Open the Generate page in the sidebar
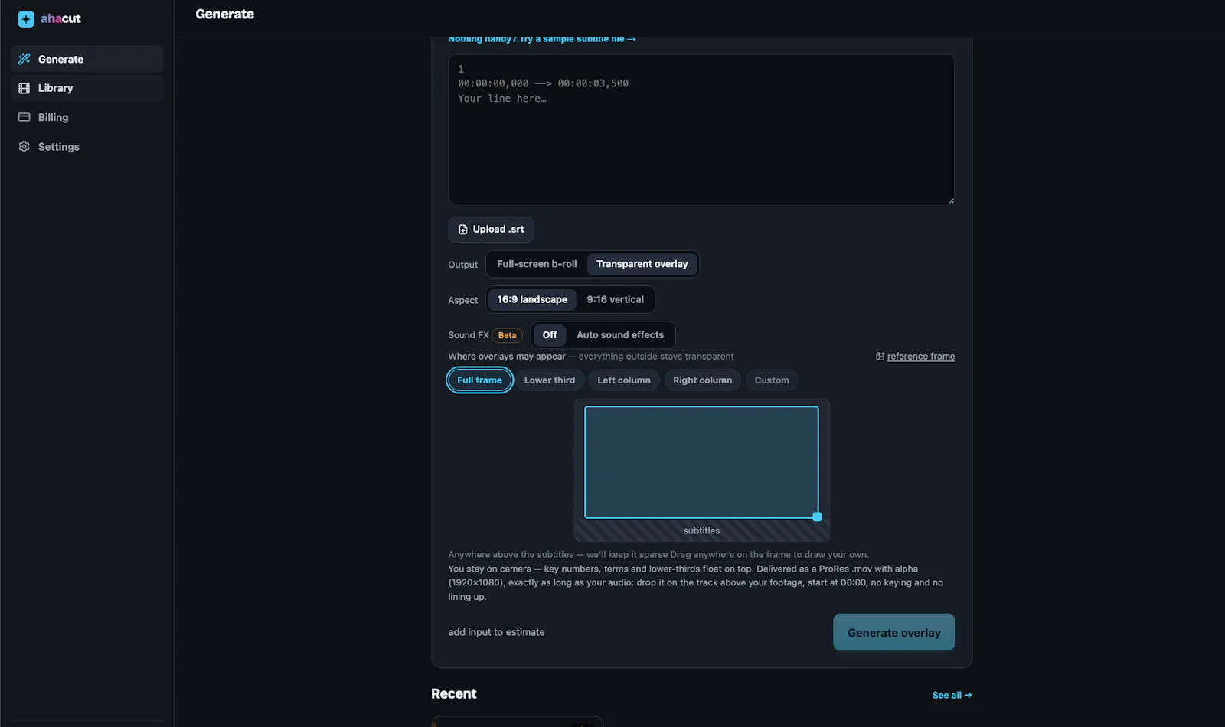Viewport: 1225px width, 727px height. point(87,59)
